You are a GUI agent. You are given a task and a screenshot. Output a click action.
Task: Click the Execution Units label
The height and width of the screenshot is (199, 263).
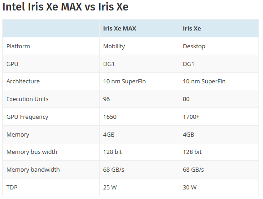27,99
